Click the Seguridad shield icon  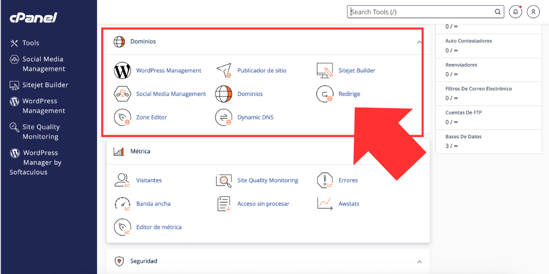(120, 261)
